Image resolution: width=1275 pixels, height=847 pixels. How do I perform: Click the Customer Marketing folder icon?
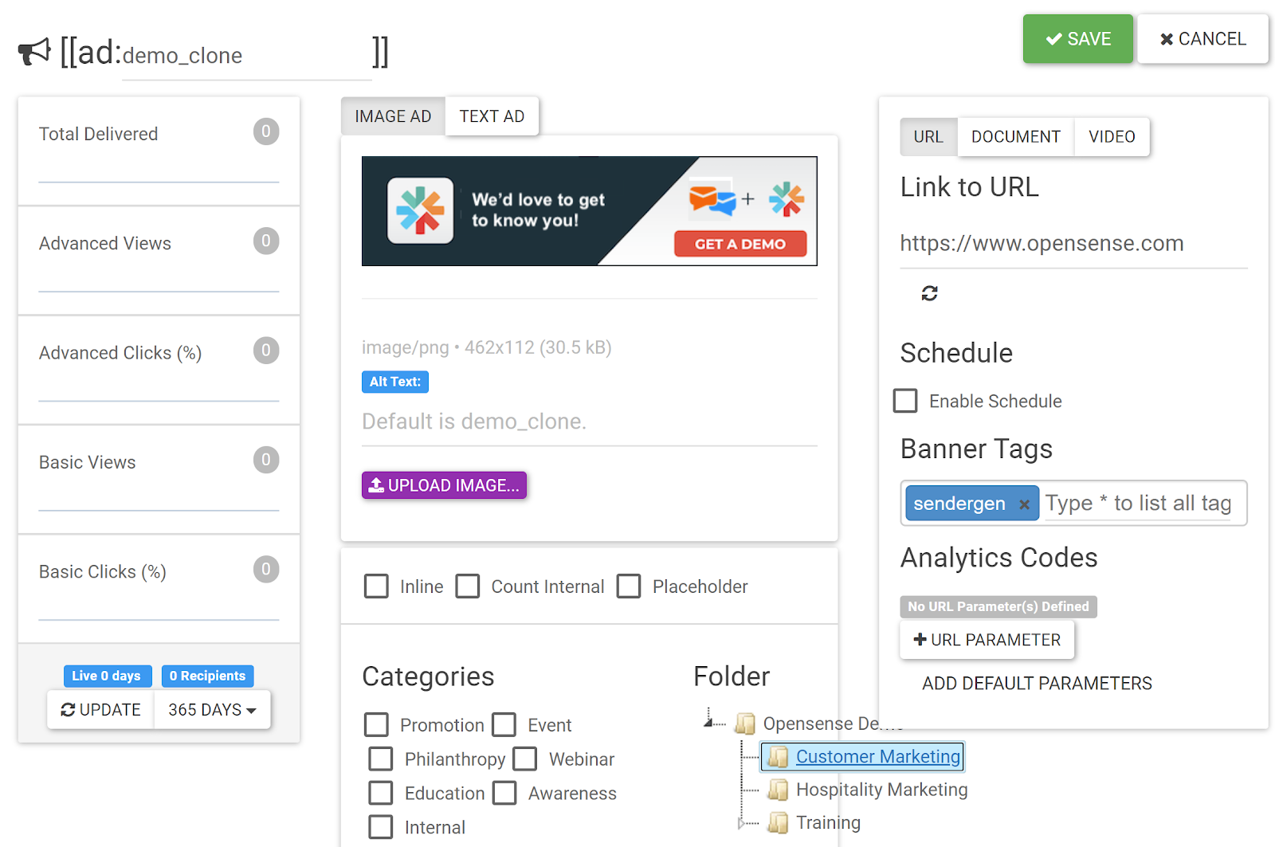(x=779, y=757)
